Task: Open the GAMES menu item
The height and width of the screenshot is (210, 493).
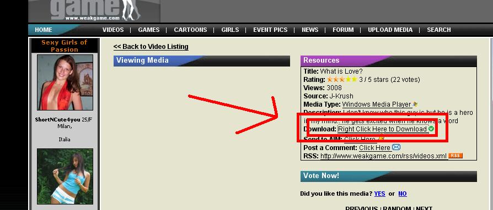Action: pos(149,30)
